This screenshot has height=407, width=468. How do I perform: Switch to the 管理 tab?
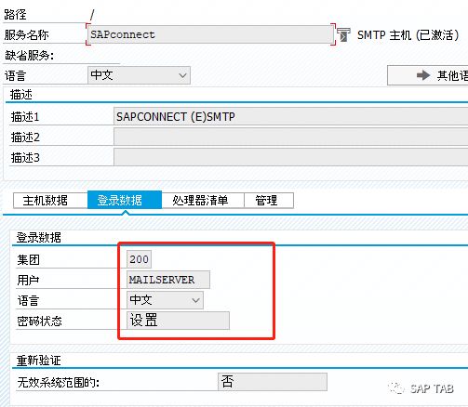point(269,201)
